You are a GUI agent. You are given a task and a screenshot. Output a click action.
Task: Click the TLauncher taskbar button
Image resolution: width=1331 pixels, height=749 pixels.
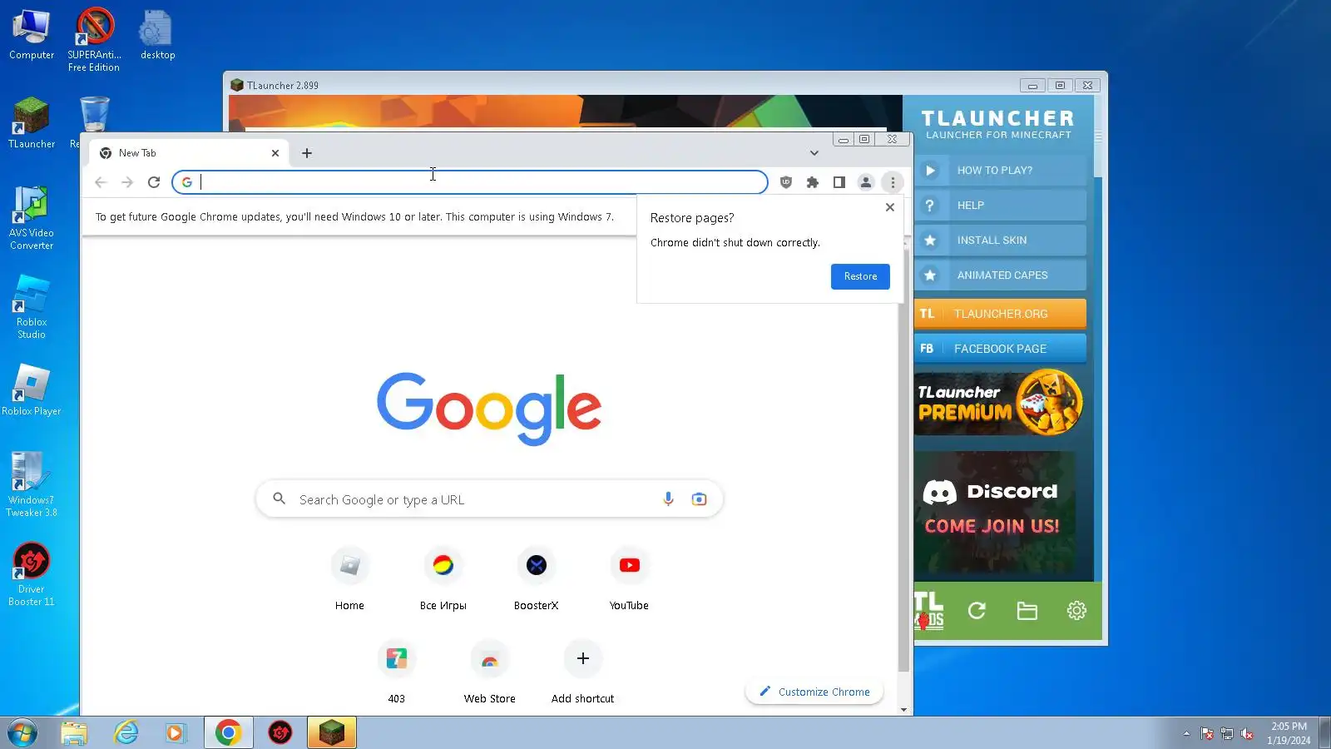pos(332,733)
